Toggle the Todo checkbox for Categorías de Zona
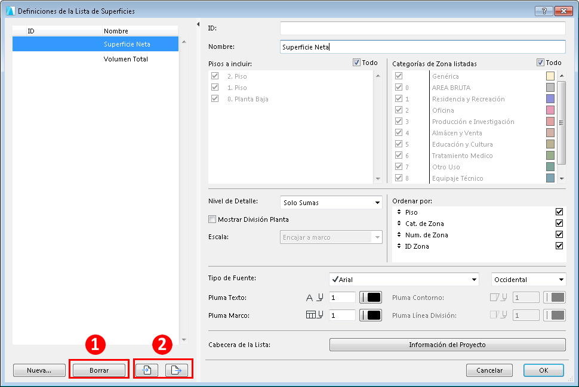 pyautogui.click(x=540, y=63)
